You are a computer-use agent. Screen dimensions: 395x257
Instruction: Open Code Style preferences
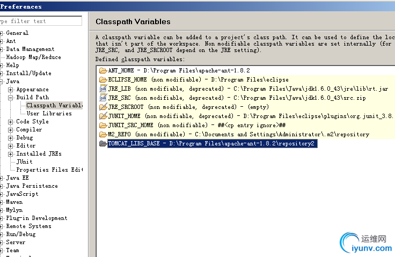click(x=33, y=121)
